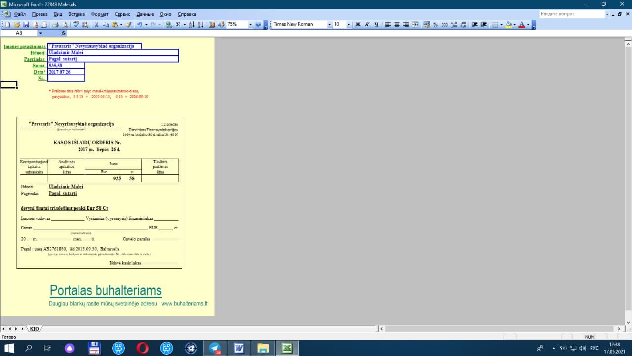Expand the zoom 75% dropdown

[250, 24]
